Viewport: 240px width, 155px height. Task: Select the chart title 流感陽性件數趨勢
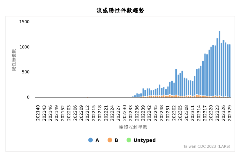120,10
